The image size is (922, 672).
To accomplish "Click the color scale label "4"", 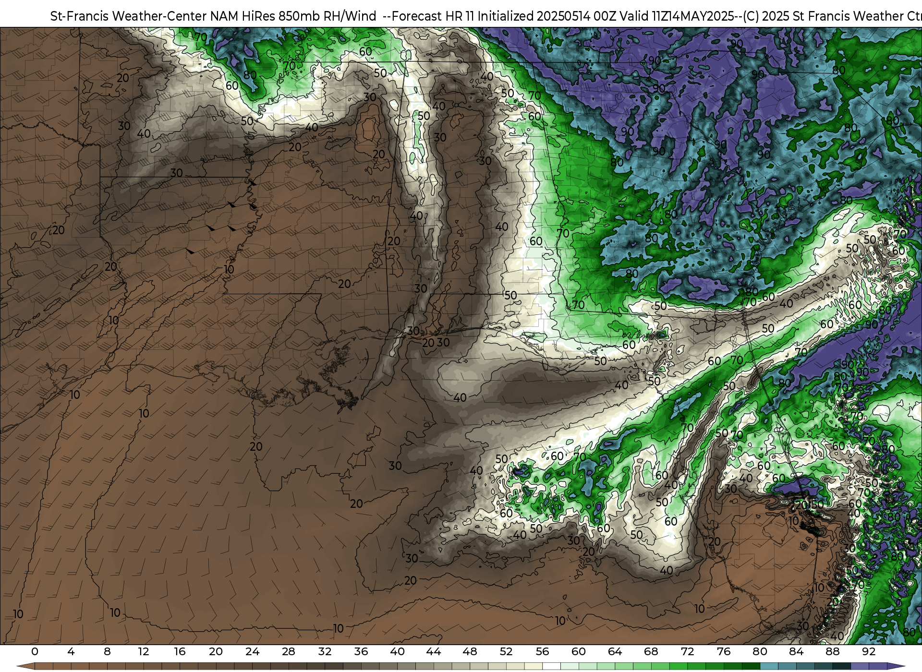I will [x=71, y=651].
